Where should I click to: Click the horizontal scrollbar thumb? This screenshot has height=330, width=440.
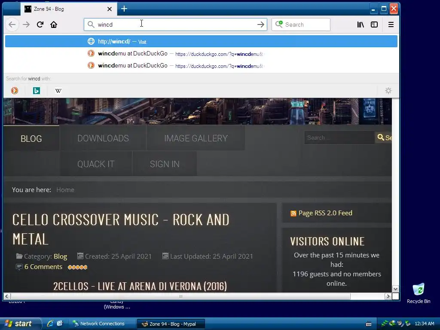(180, 296)
